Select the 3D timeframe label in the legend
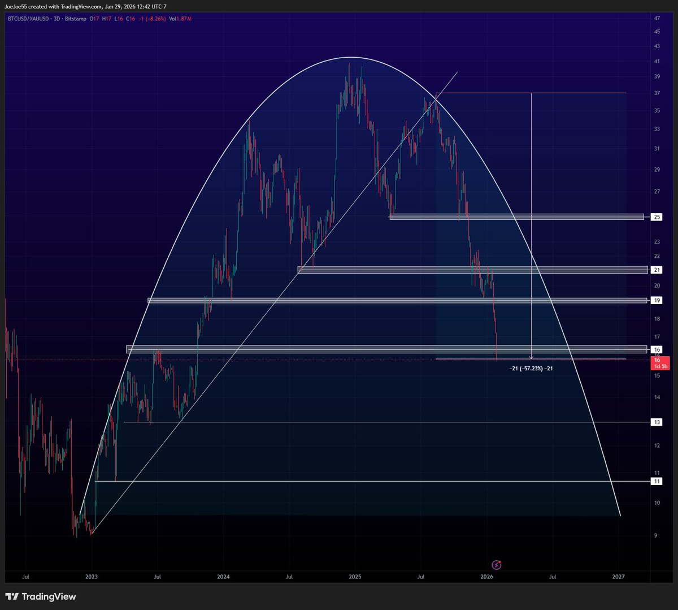The image size is (678, 610). pos(56,19)
